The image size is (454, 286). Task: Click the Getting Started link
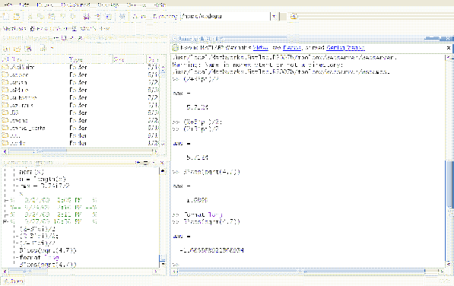[346, 48]
